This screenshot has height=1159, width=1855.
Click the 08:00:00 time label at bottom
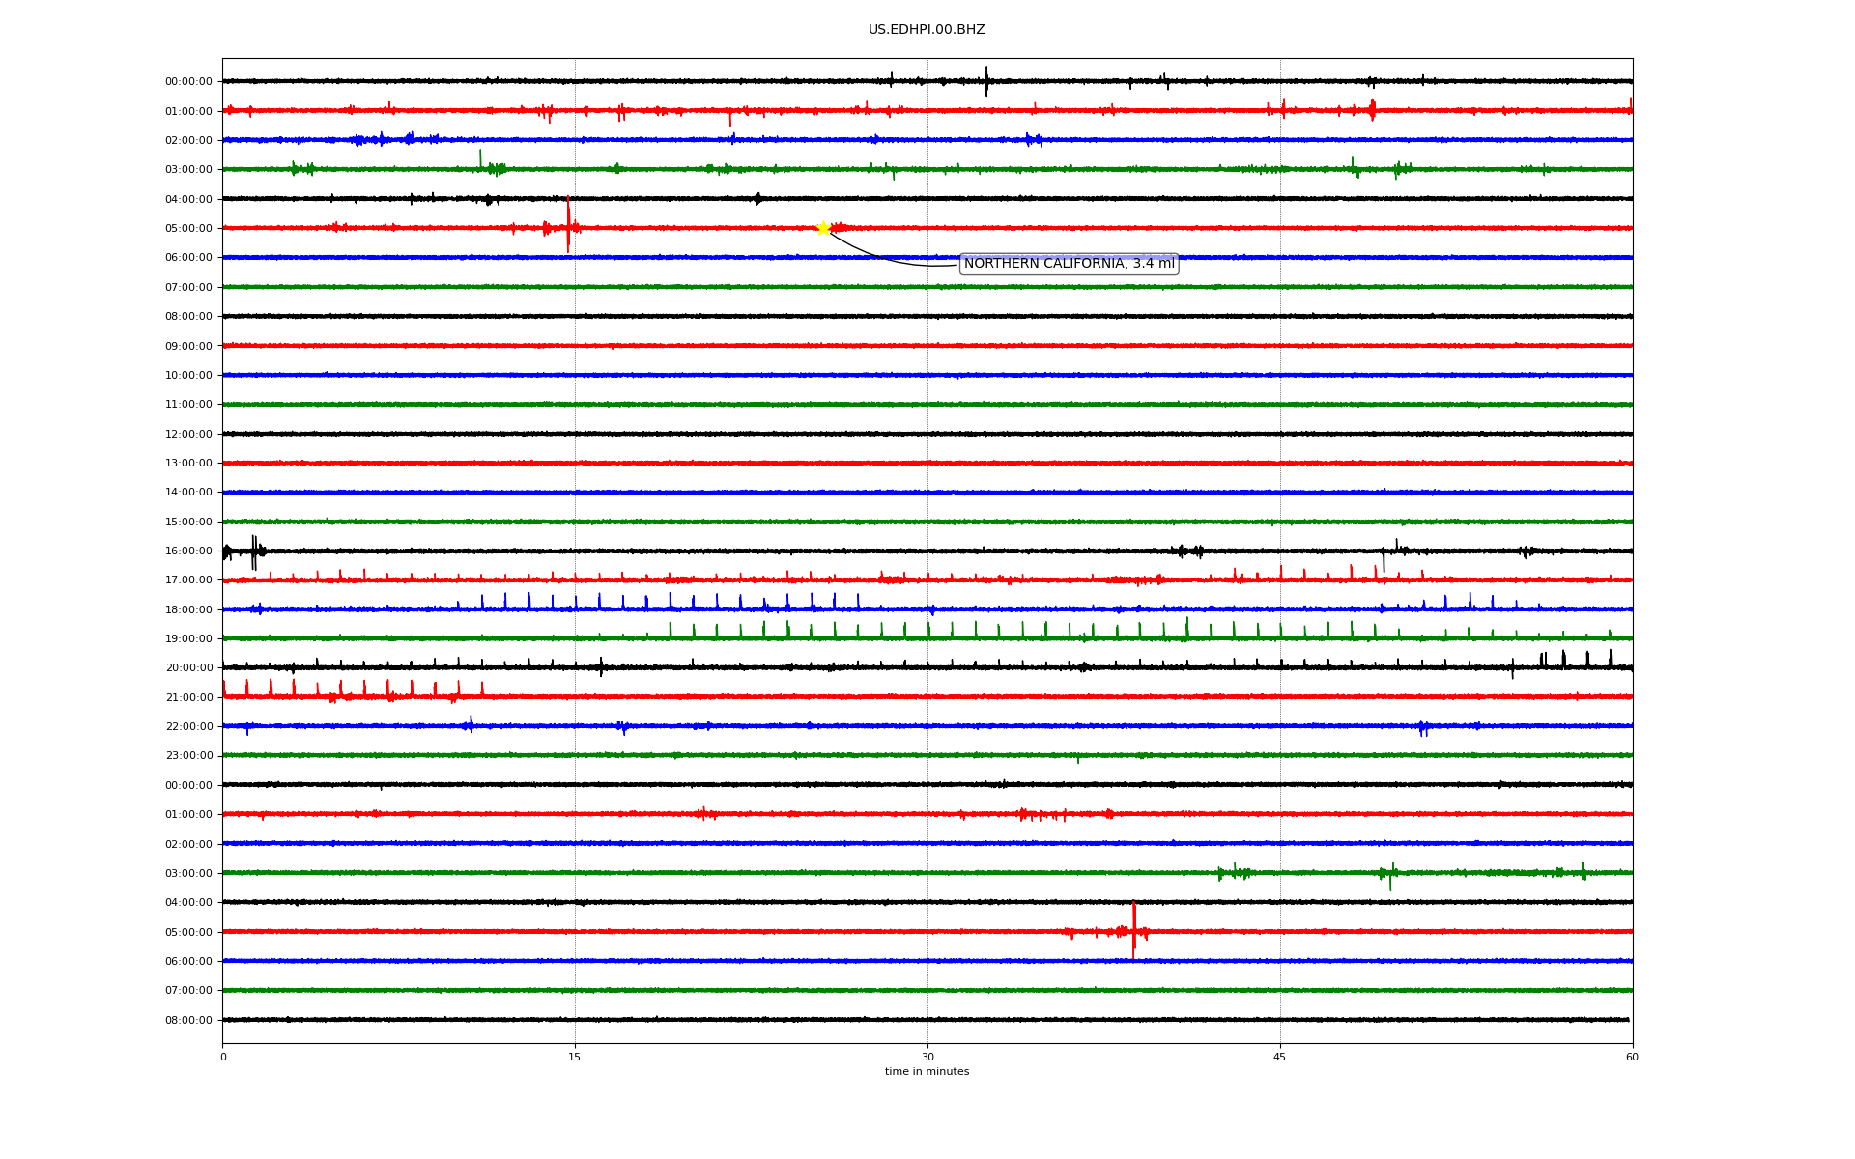[x=188, y=1021]
